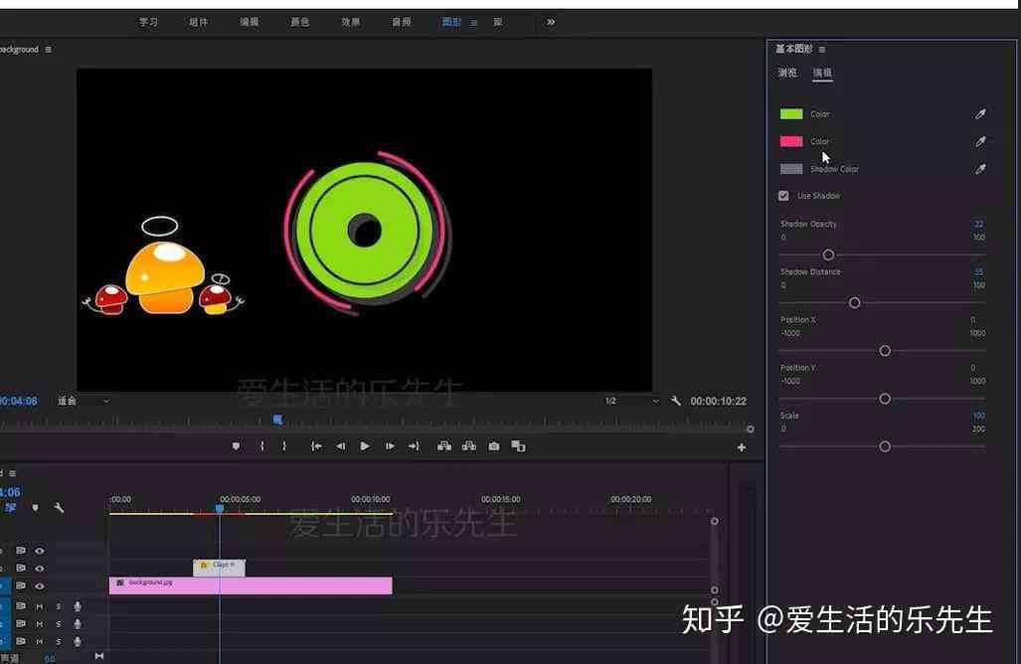1021x664 pixels.
Task: Show more workspaces with double chevron
Action: [551, 22]
